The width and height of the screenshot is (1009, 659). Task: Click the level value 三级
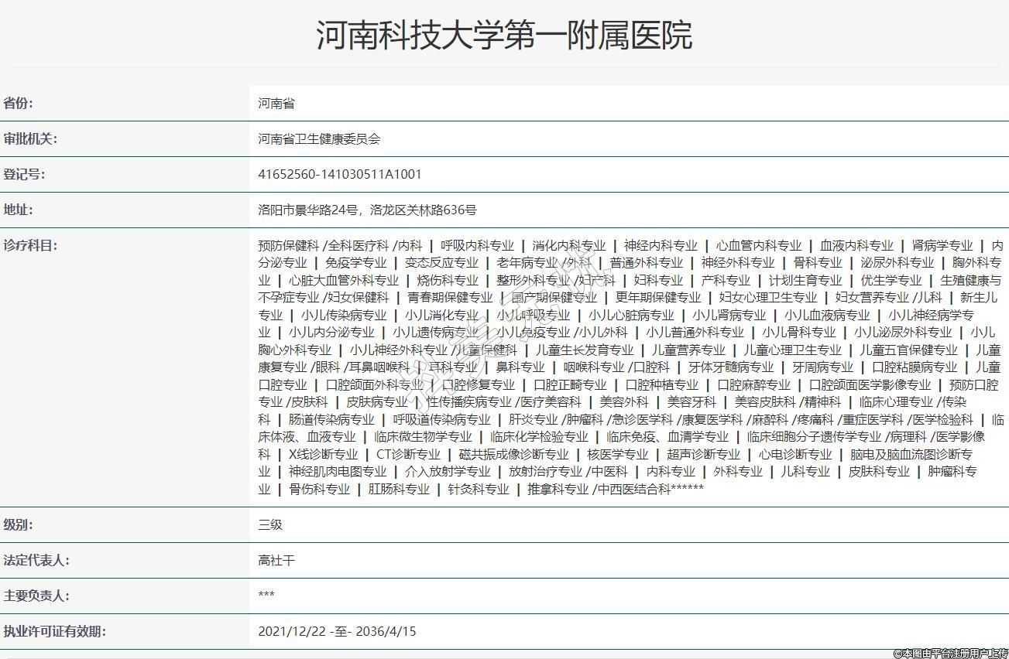[270, 525]
